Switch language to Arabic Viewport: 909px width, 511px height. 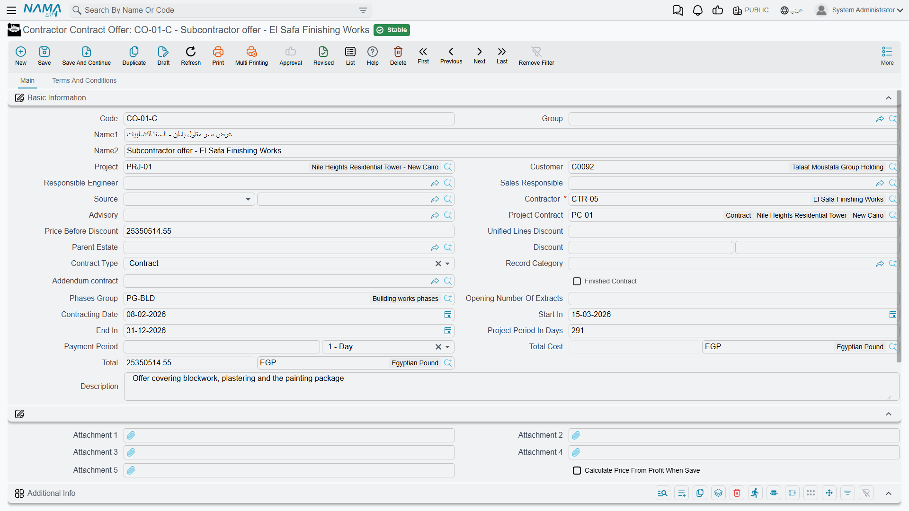[x=792, y=10]
